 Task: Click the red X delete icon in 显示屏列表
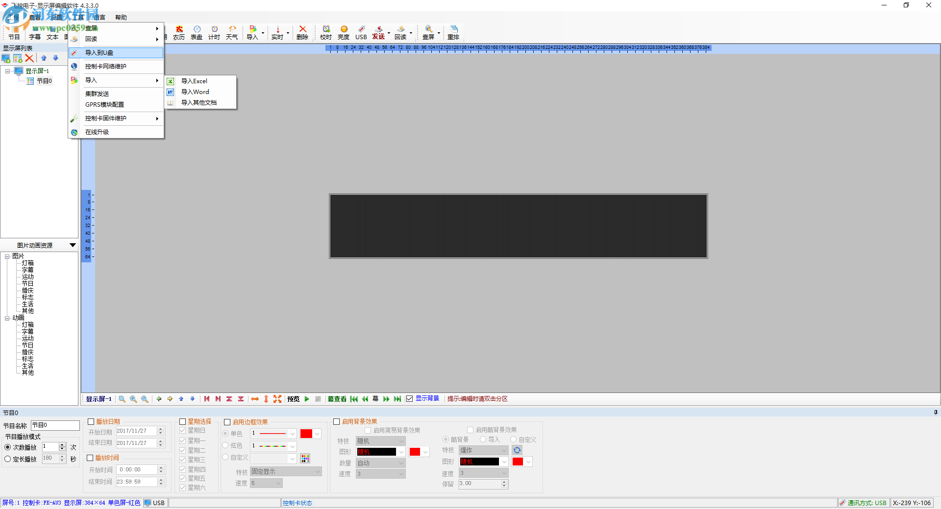(x=29, y=58)
